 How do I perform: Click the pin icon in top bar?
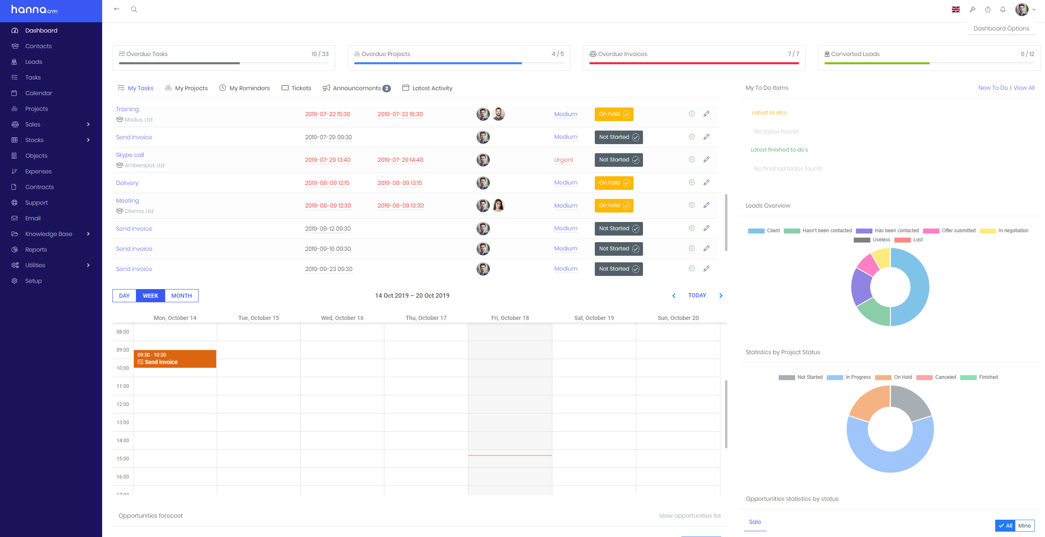973,9
